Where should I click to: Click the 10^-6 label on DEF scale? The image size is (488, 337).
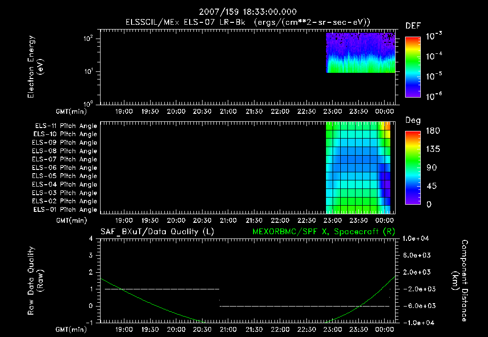(434, 96)
